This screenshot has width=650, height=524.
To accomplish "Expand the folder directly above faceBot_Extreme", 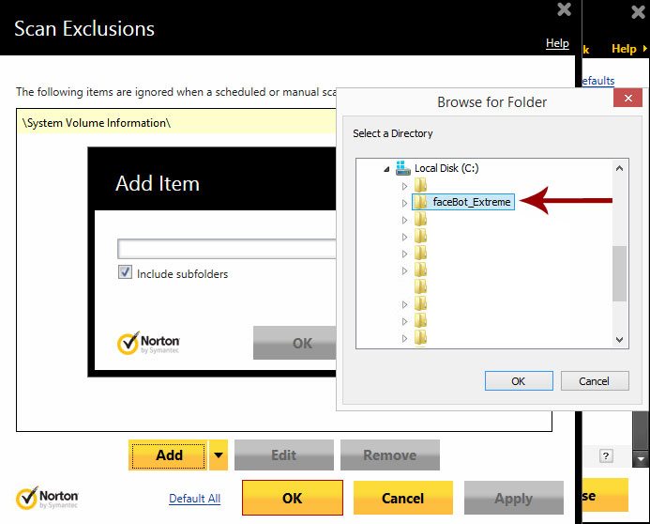I will click(404, 186).
